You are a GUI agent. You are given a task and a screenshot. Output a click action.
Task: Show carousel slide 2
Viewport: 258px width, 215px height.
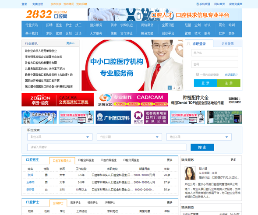point(174,88)
